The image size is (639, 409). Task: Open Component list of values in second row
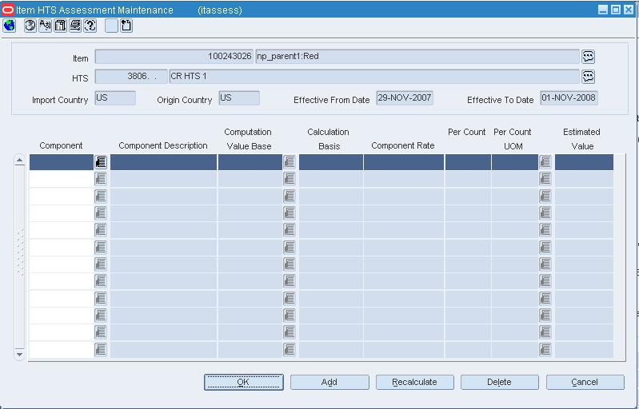point(101,179)
